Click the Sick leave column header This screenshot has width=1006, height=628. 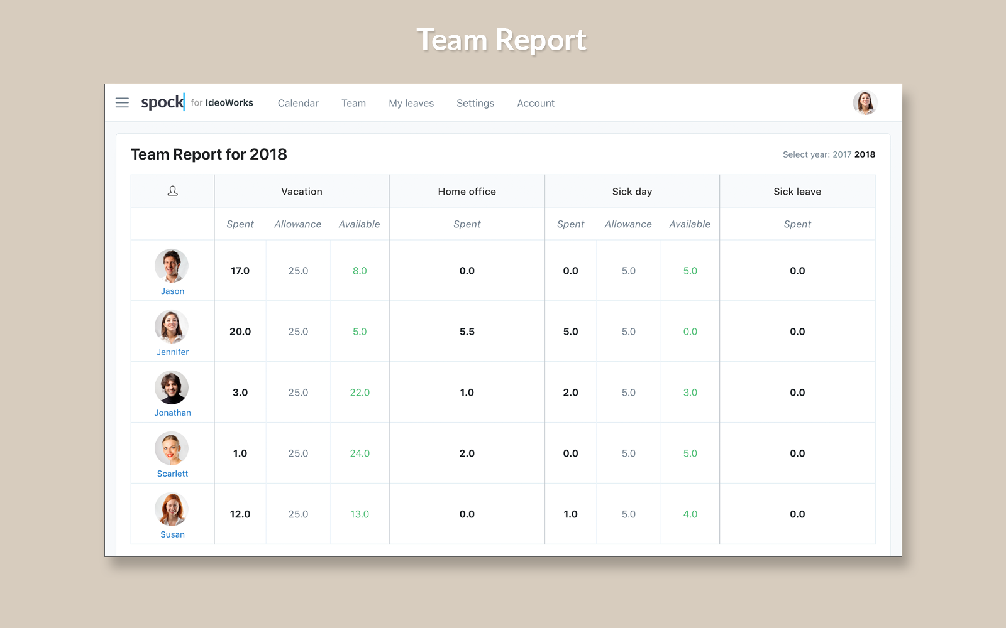point(797,192)
